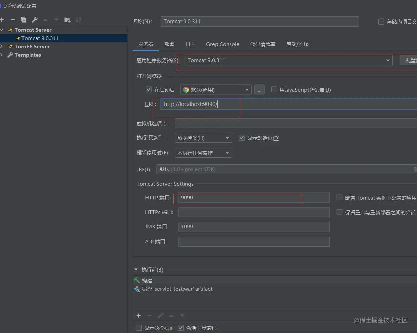Click the JMX port field showing 1099
417x333 pixels.
254,227
